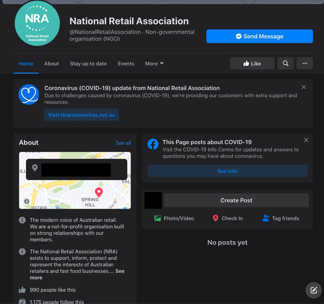Screen dimensions: 324x304
Task: Click See all in About section
Action: 123,143
